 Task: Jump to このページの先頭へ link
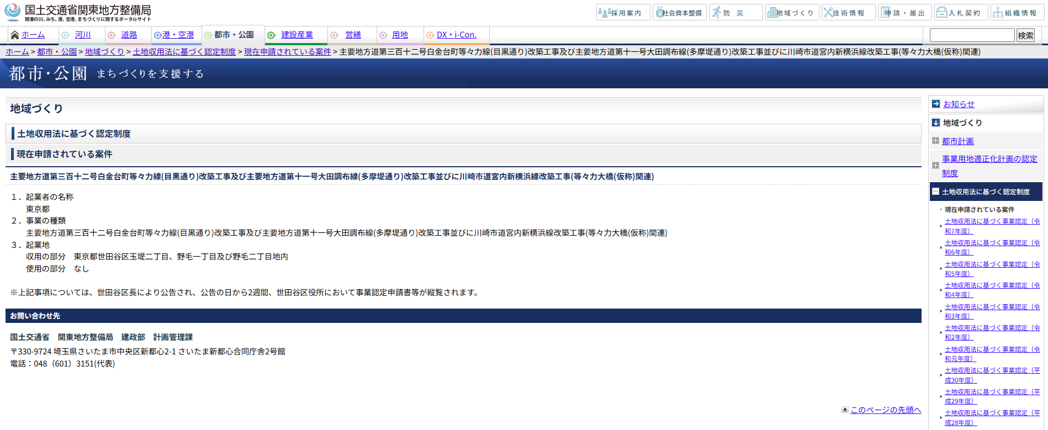point(885,410)
